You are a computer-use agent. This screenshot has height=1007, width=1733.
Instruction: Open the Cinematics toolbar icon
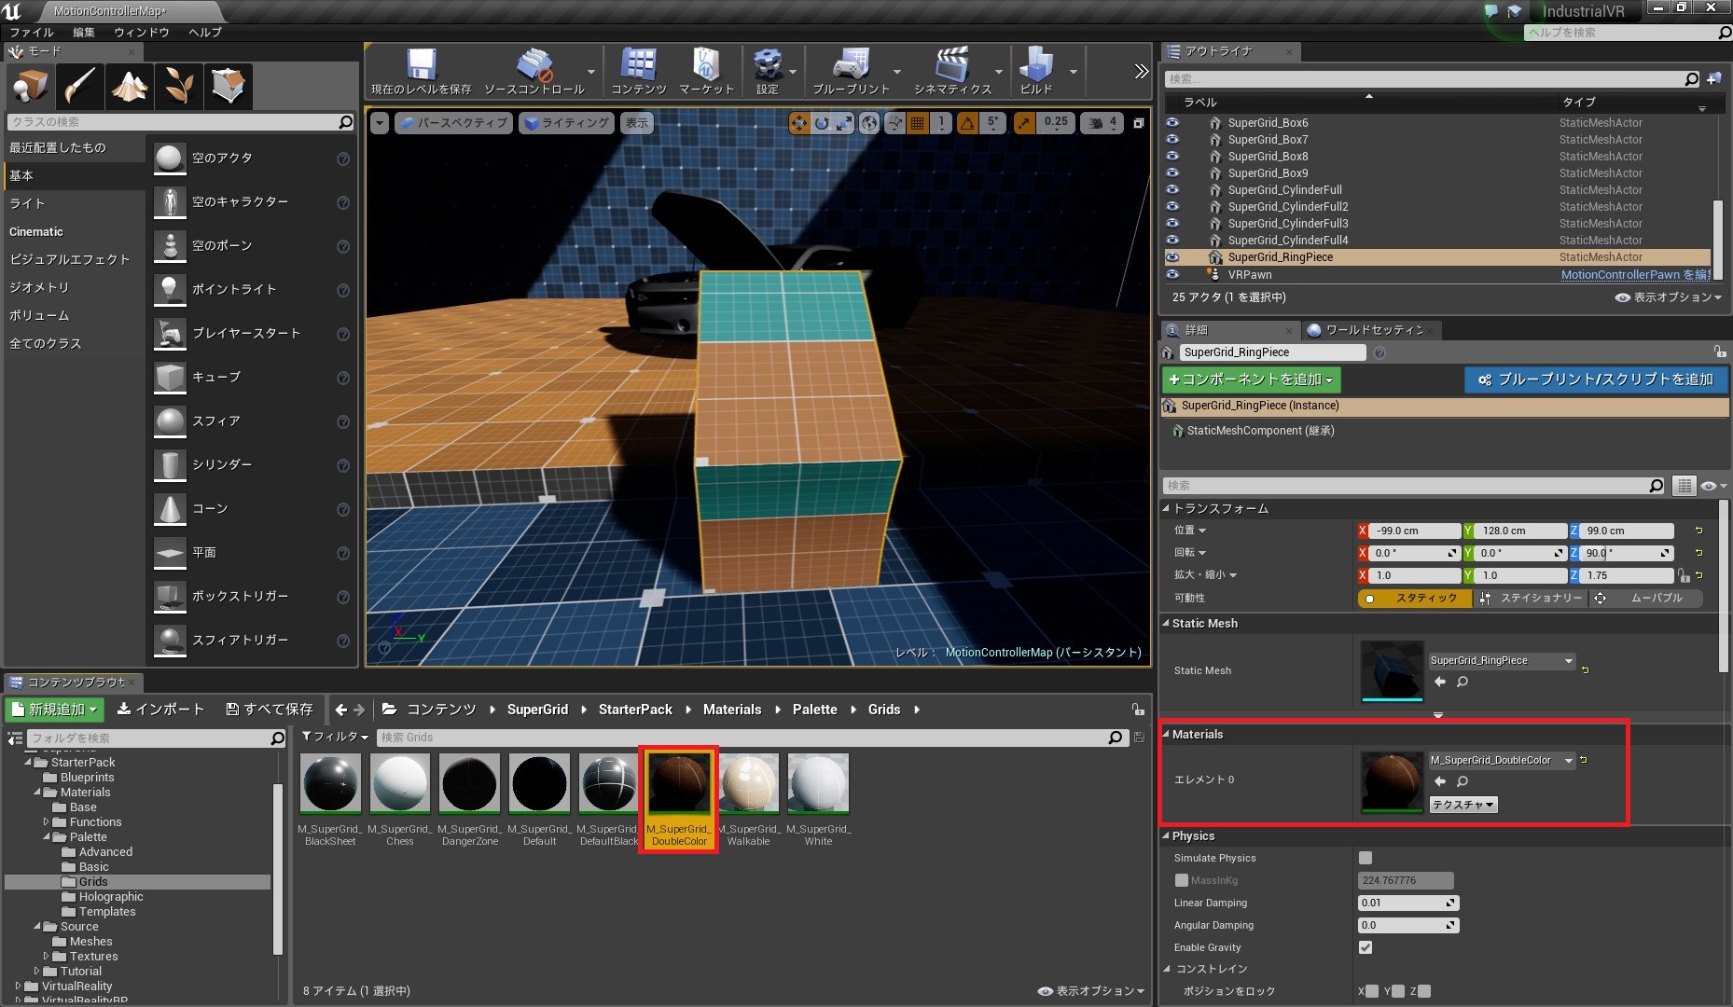pyautogui.click(x=952, y=65)
